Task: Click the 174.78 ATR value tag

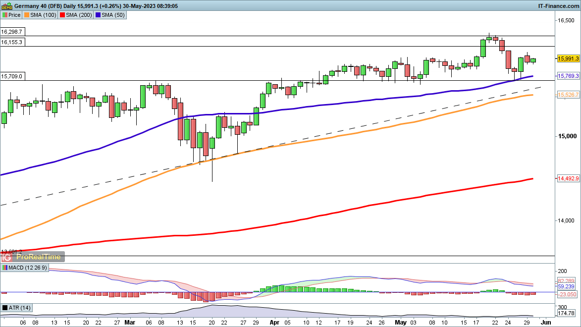Action: pos(566,314)
